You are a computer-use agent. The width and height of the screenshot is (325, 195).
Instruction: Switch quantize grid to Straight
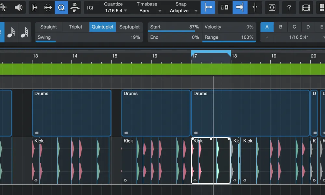click(x=48, y=27)
